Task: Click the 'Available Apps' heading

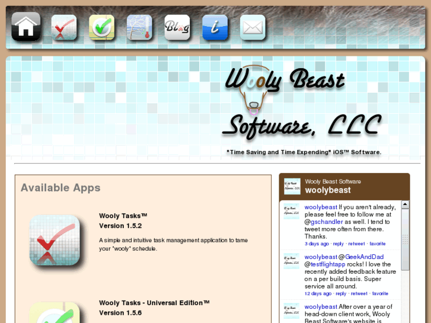Action: (60, 188)
